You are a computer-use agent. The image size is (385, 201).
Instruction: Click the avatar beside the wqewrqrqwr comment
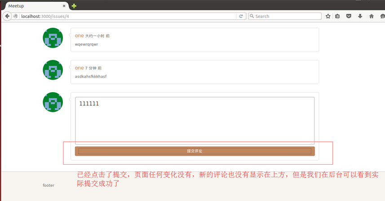(x=53, y=38)
